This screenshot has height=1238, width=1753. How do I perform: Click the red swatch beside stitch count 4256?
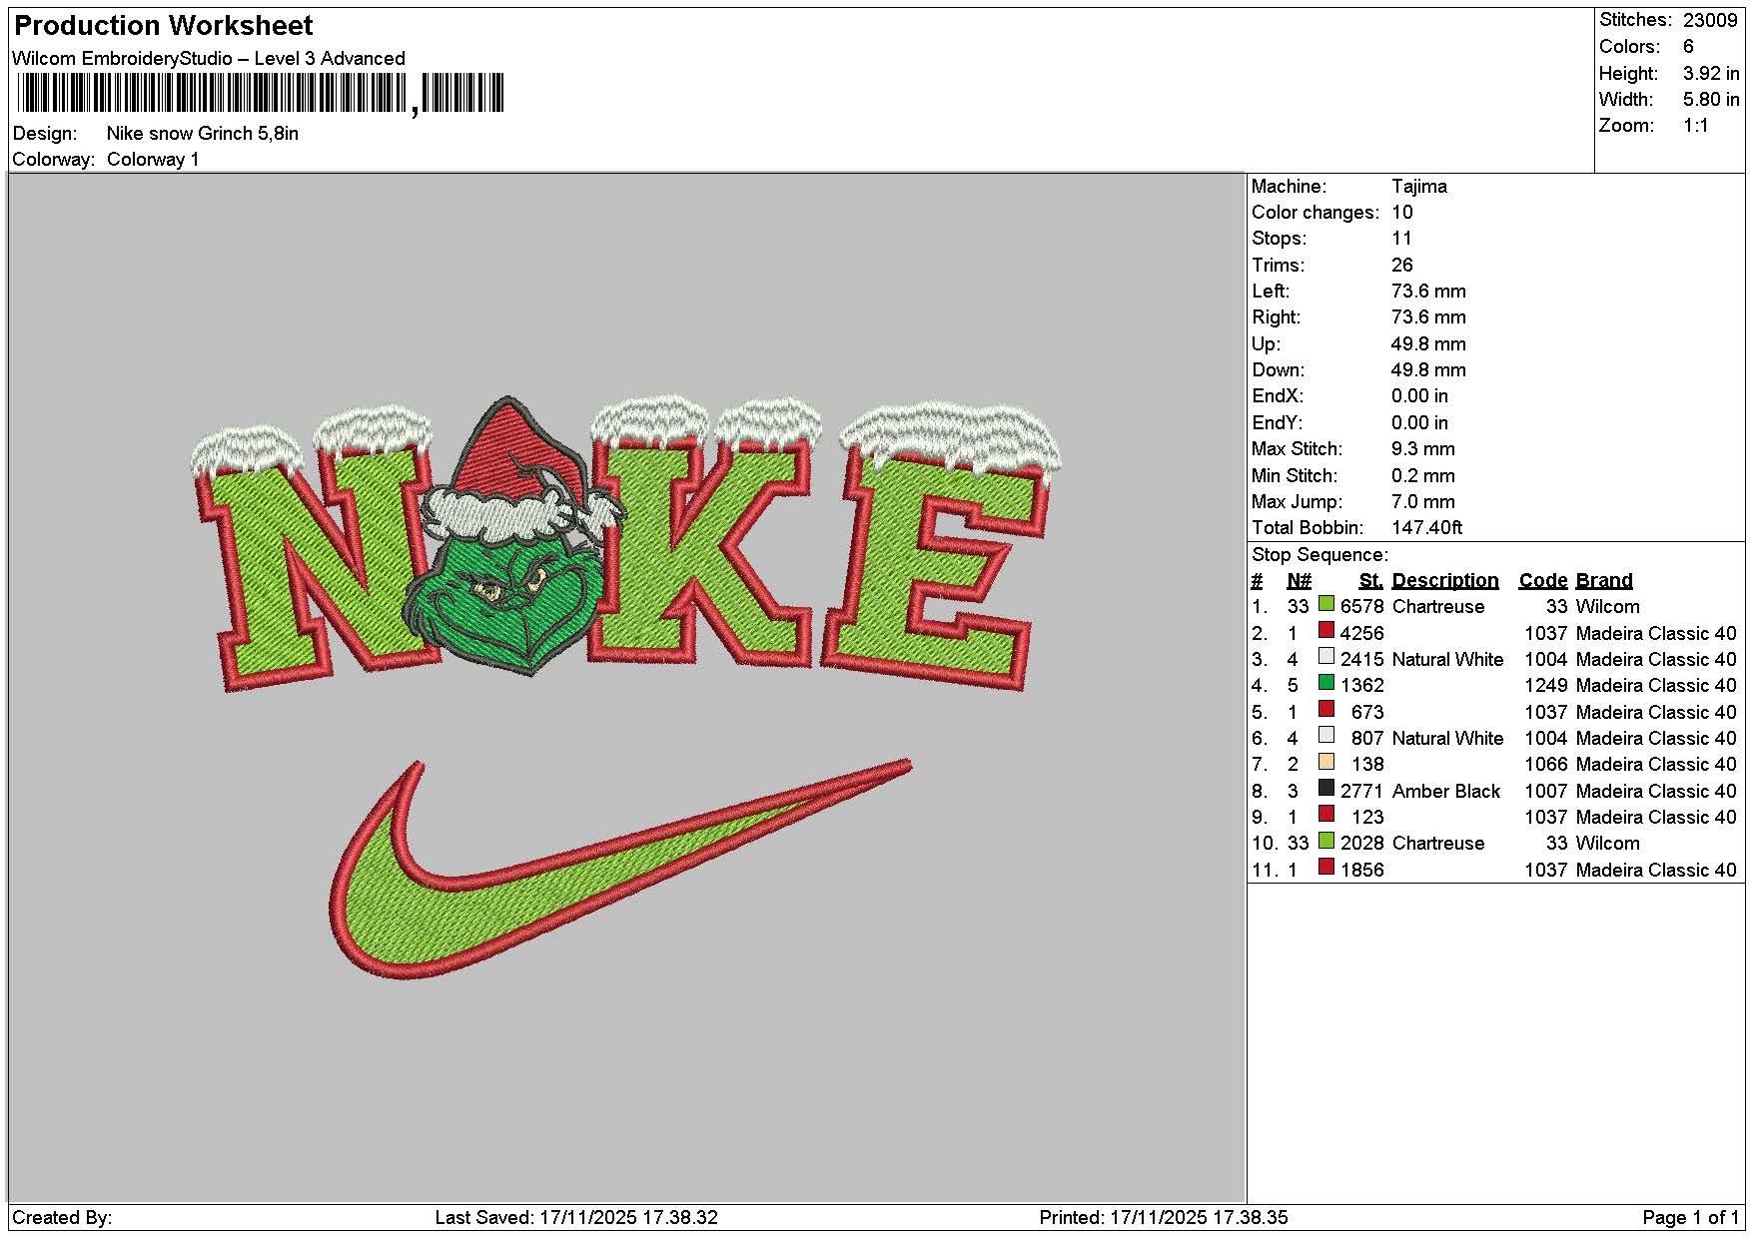1325,630
